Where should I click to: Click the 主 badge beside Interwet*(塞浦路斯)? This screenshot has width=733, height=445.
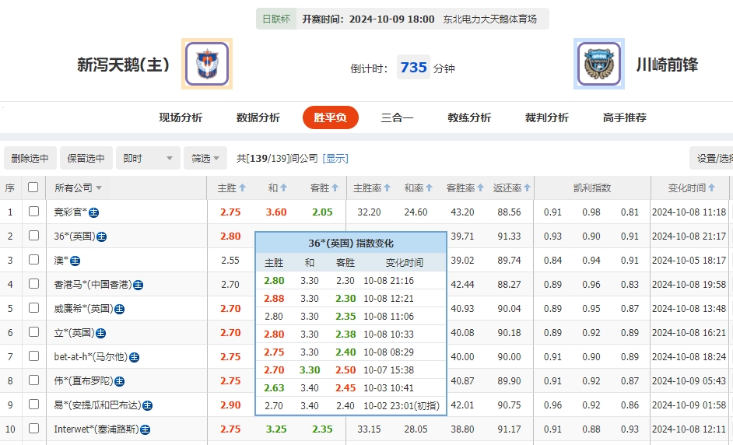145,429
